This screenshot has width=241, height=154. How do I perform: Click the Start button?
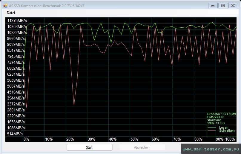pyautogui.click(x=90, y=147)
